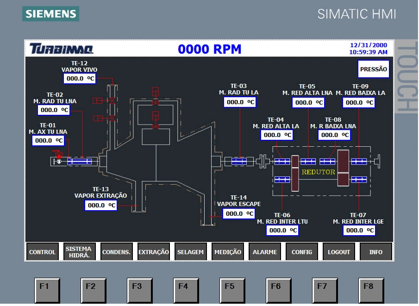Select the TE-06 M. RED INTER LTU value
This screenshot has height=306, width=419.
[282, 230]
